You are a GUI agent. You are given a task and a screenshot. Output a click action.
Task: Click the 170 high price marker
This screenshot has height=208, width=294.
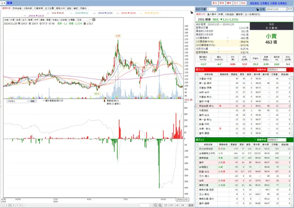tap(118, 36)
